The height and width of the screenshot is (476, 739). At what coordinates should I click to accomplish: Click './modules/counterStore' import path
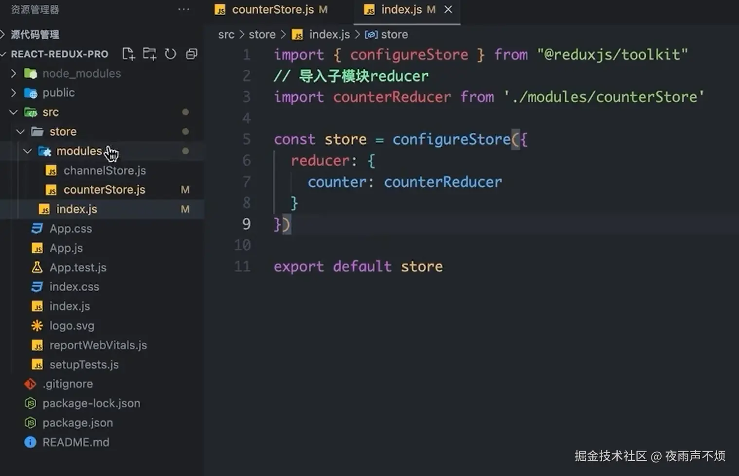point(604,97)
